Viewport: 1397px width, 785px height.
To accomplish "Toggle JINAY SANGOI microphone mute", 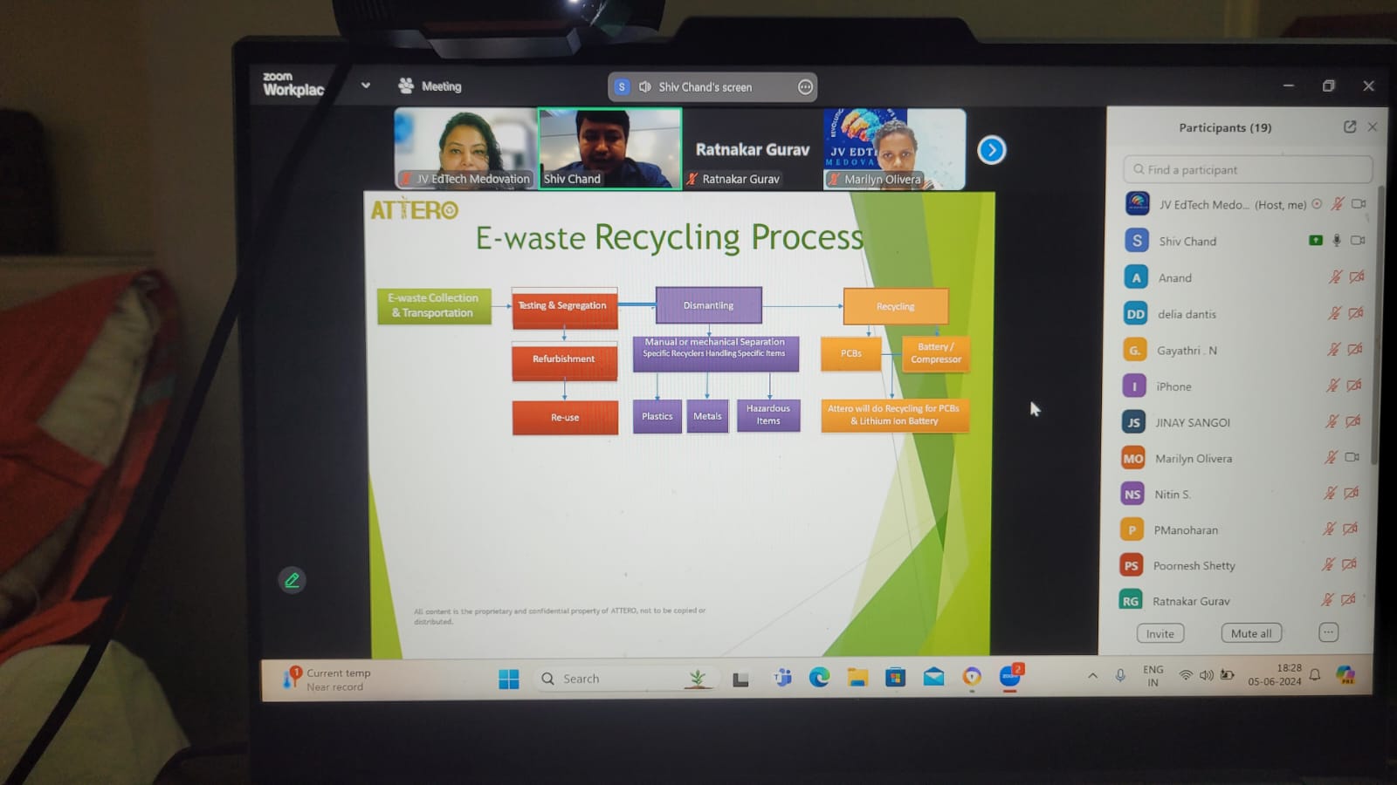I will click(x=1332, y=421).
